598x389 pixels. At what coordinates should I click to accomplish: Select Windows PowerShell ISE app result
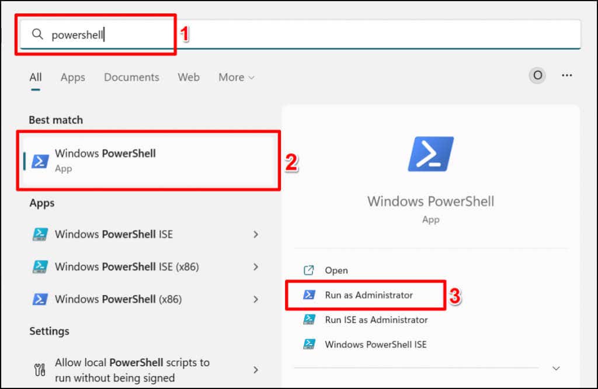pyautogui.click(x=145, y=234)
